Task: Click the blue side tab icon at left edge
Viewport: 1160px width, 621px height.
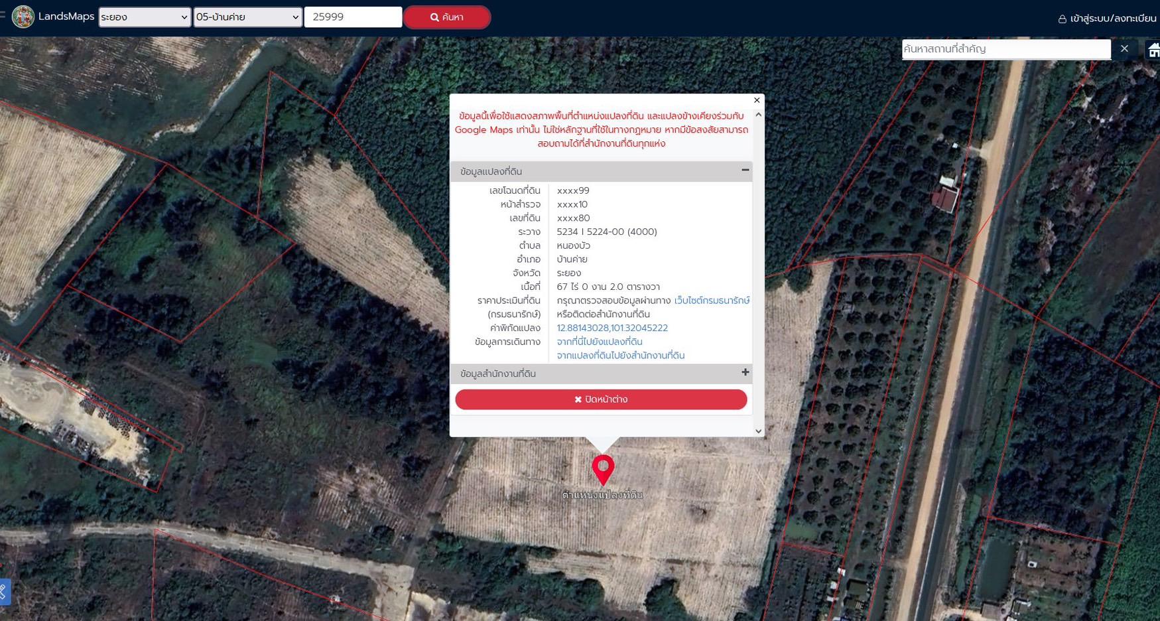Action: (x=4, y=592)
